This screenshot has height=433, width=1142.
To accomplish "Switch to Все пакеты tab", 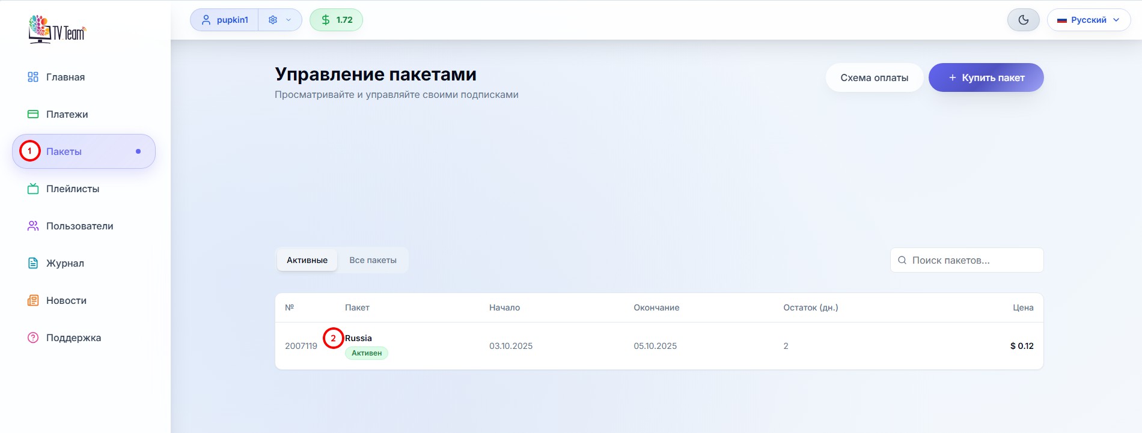I will click(373, 260).
